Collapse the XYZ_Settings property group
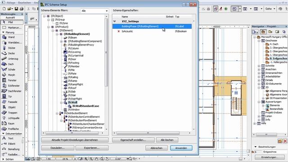Viewport: 288px width, 162px height. click(x=114, y=21)
